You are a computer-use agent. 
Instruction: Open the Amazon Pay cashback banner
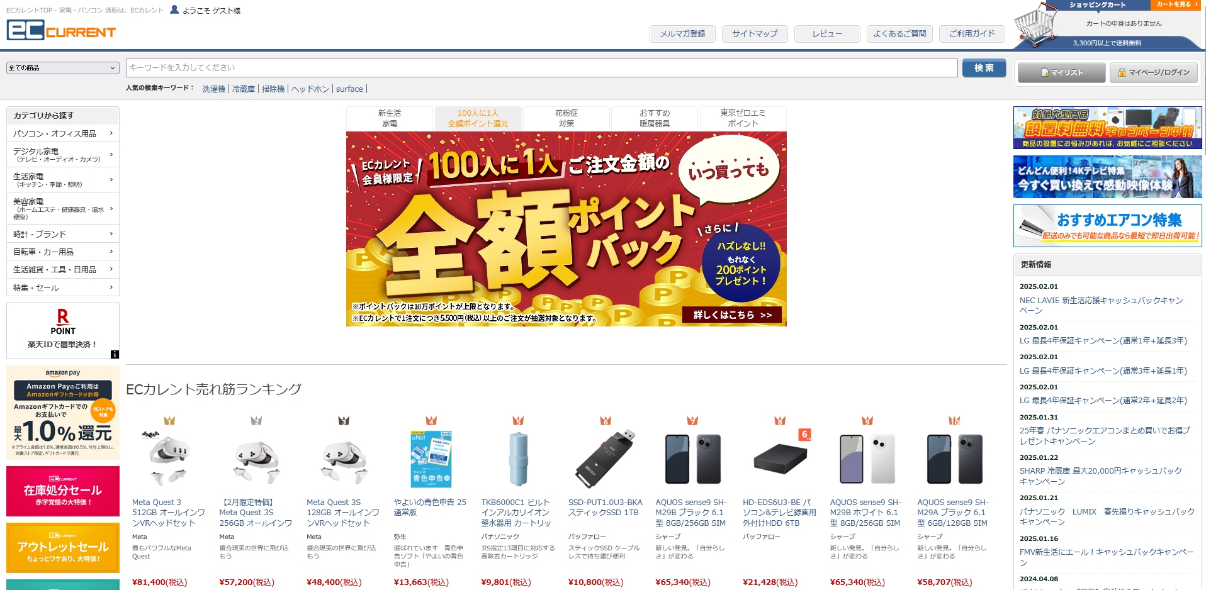63,413
